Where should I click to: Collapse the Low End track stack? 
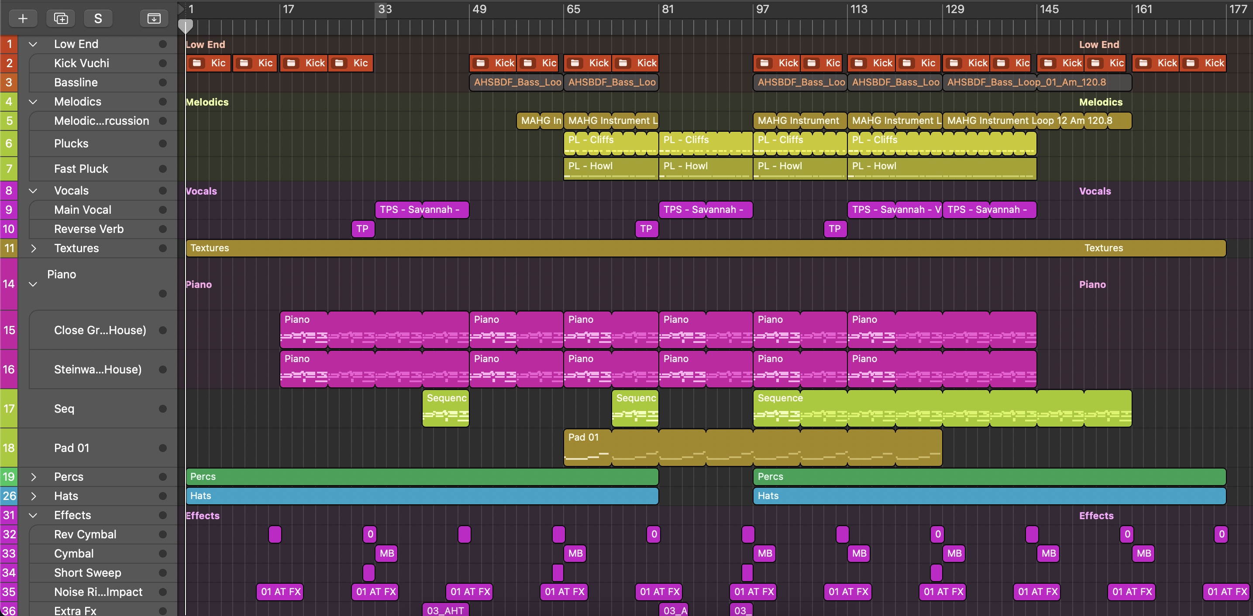tap(33, 44)
